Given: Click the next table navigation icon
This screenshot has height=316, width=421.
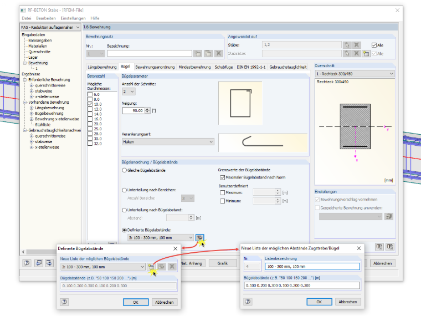Looking at the screenshot, I should [49, 263].
